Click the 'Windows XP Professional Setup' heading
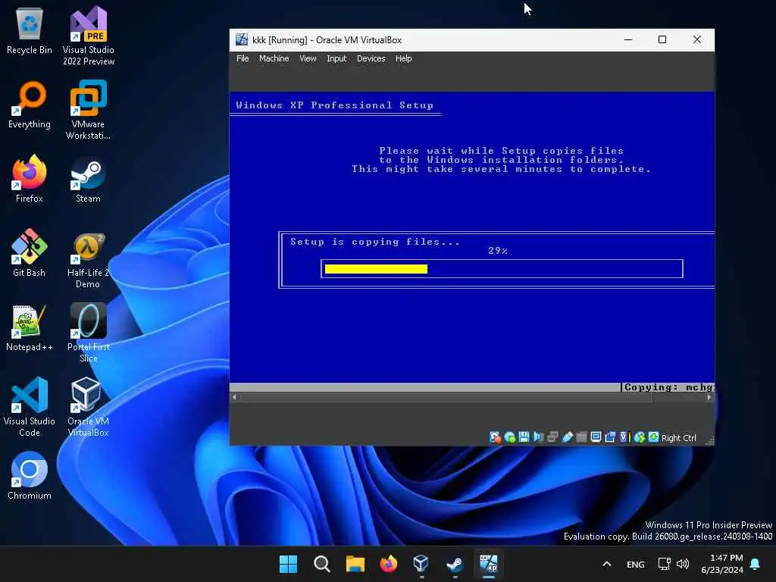 click(x=334, y=105)
